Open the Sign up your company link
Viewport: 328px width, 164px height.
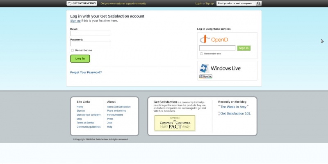click(89, 115)
